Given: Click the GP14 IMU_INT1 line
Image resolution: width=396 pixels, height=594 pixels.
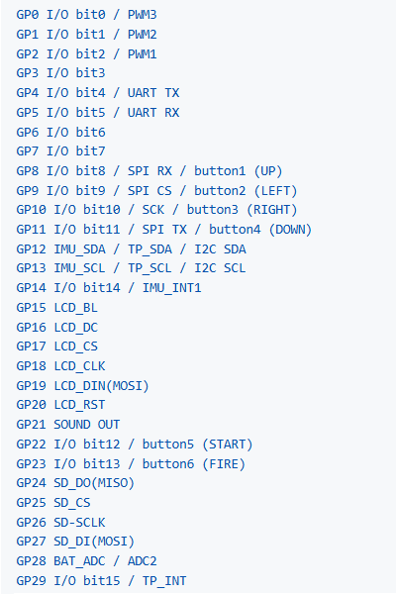Looking at the screenshot, I should [x=109, y=288].
